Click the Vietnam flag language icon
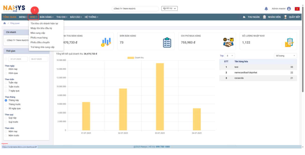 297,9
